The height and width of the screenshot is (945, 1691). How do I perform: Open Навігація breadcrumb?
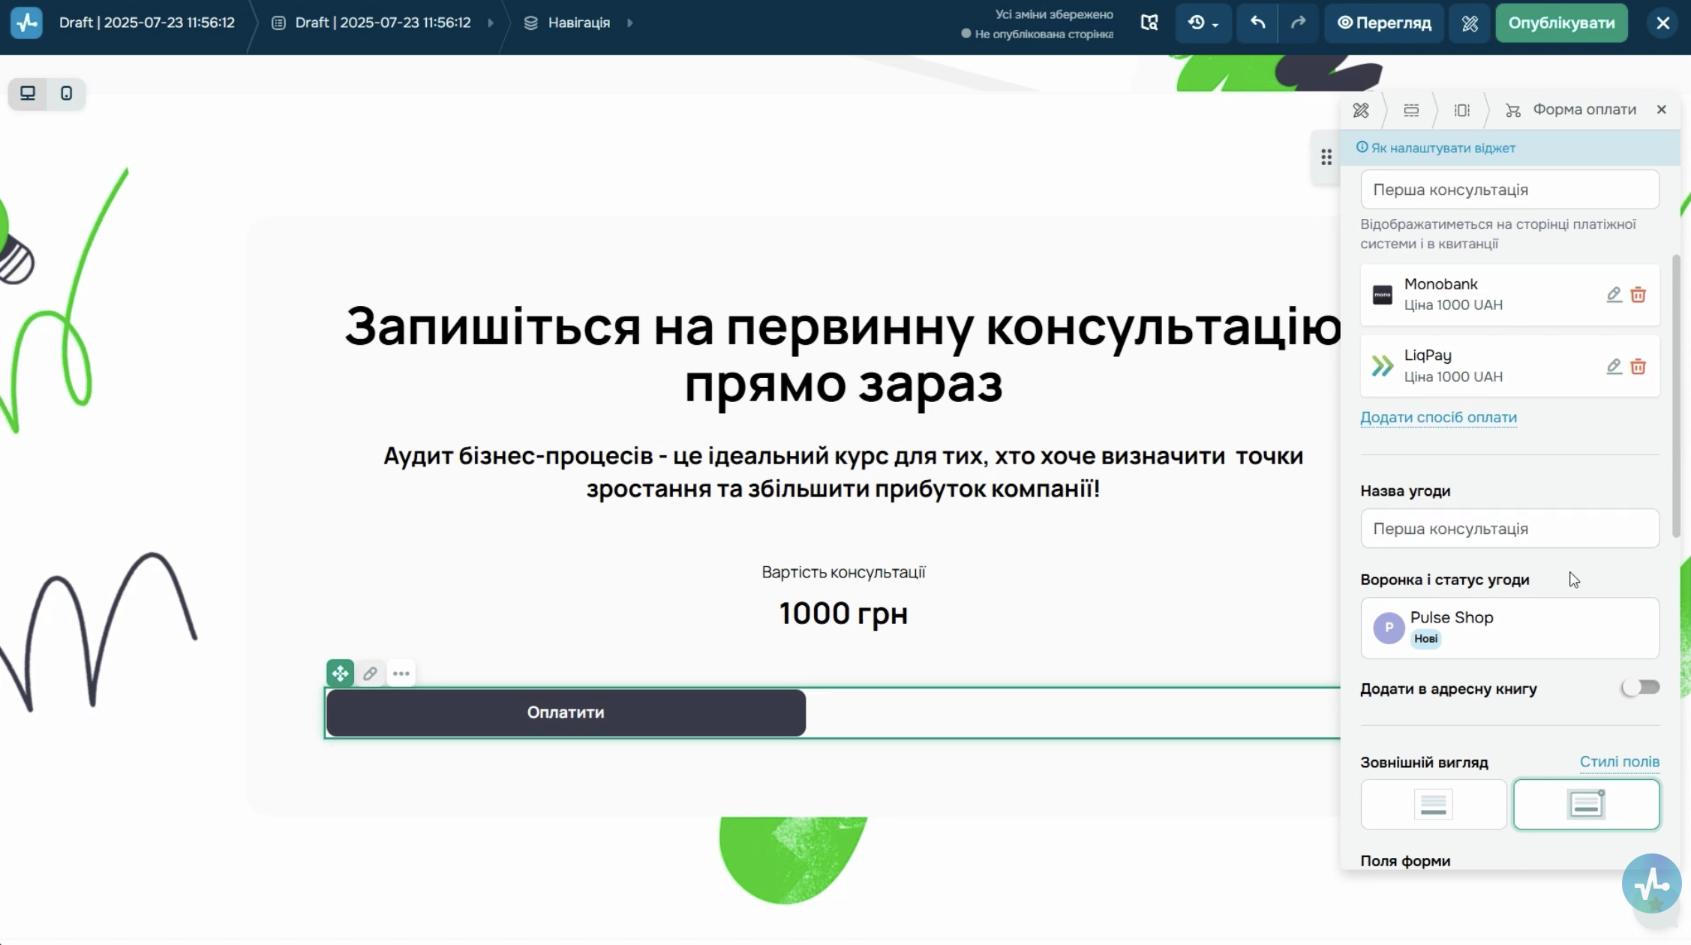tap(568, 22)
